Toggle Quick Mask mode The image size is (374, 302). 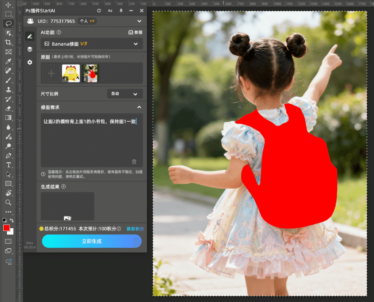pyautogui.click(x=8, y=241)
